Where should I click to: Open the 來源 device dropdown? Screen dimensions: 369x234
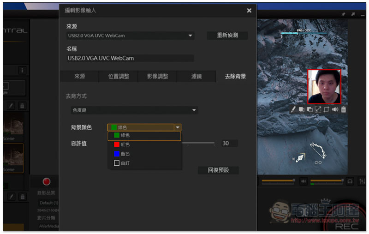[x=130, y=36]
